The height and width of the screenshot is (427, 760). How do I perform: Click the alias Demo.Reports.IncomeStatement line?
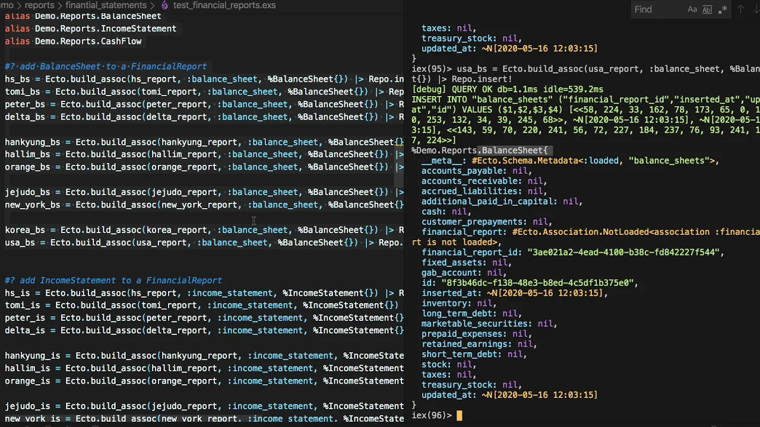[90, 28]
